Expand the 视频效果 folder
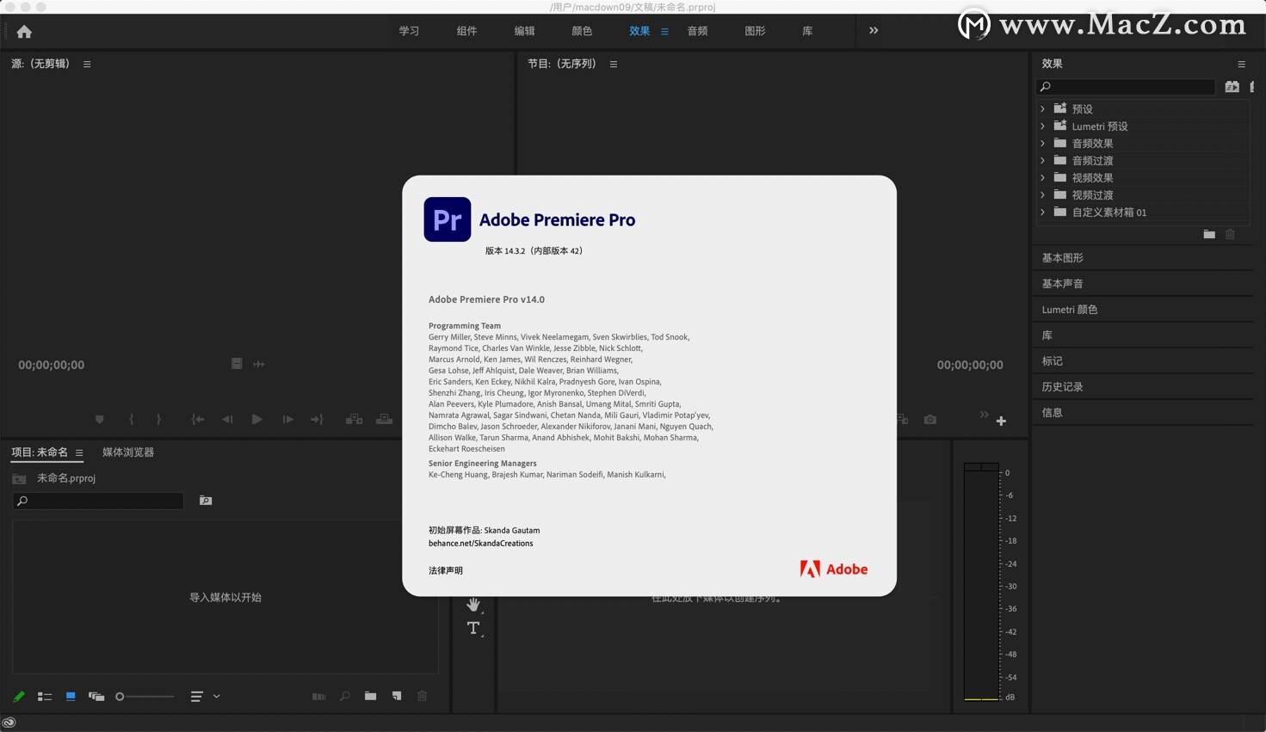1266x732 pixels. tap(1043, 178)
